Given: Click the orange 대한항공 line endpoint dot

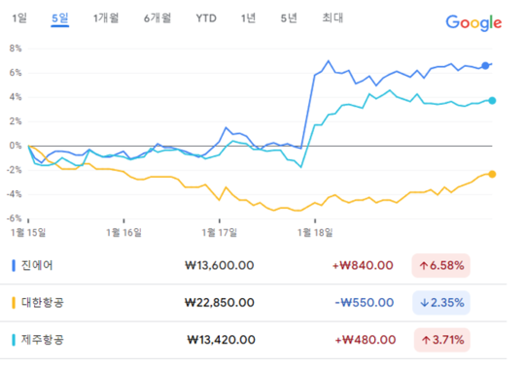Looking at the screenshot, I should (x=492, y=174).
